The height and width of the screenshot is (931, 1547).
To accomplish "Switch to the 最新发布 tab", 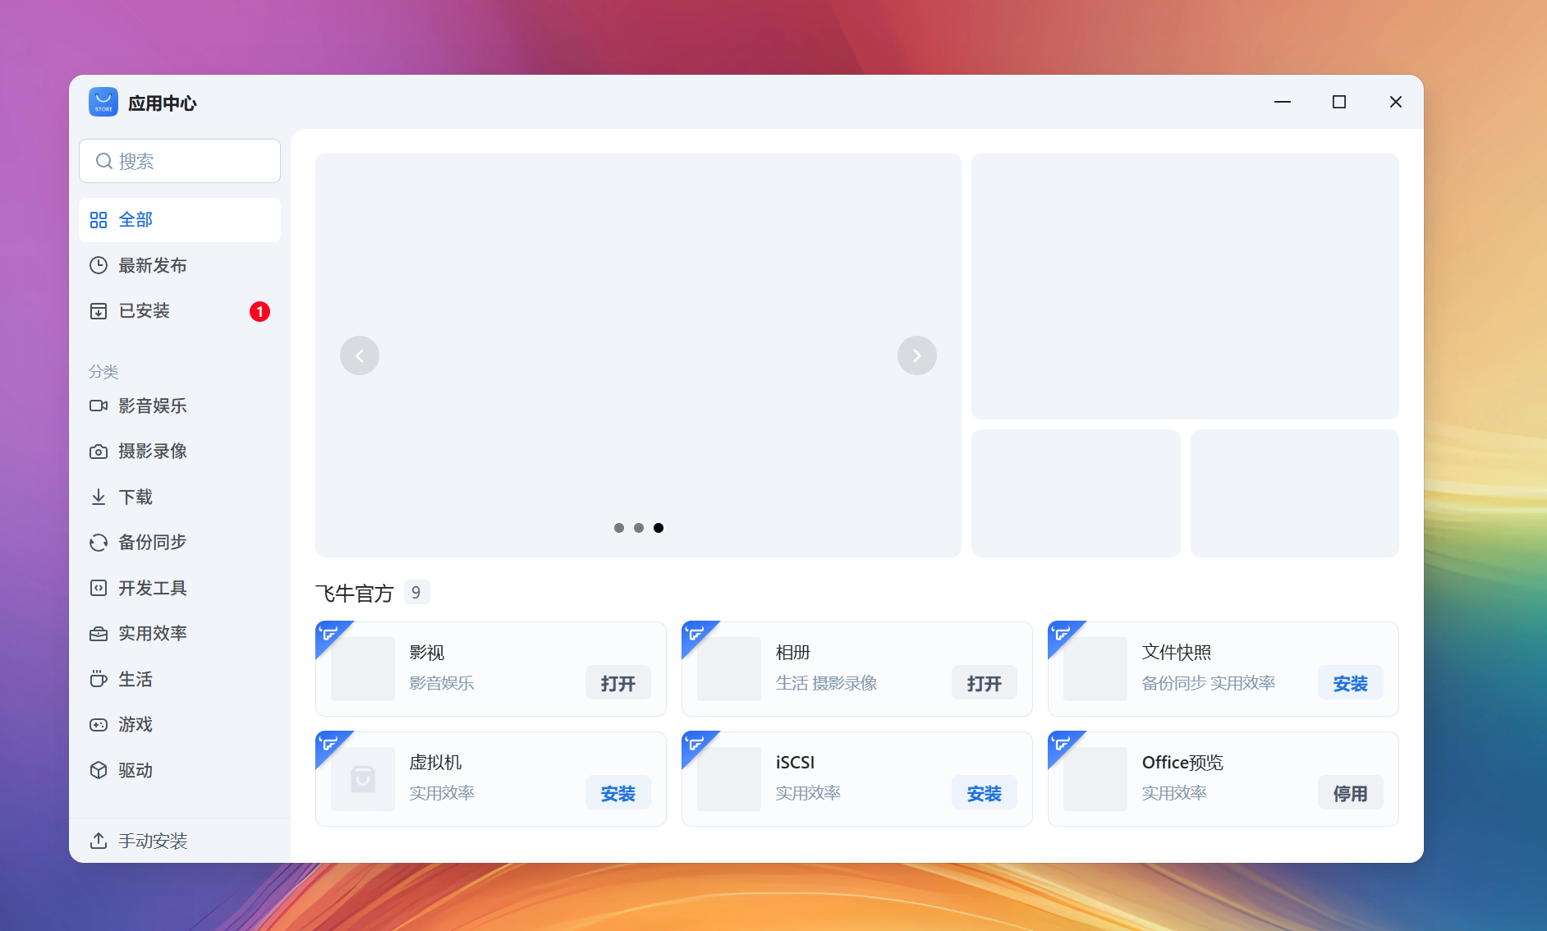I will coord(154,265).
